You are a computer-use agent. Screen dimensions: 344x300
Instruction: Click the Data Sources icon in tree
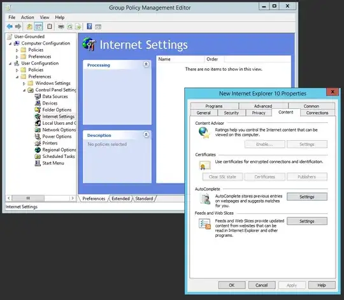(x=38, y=96)
